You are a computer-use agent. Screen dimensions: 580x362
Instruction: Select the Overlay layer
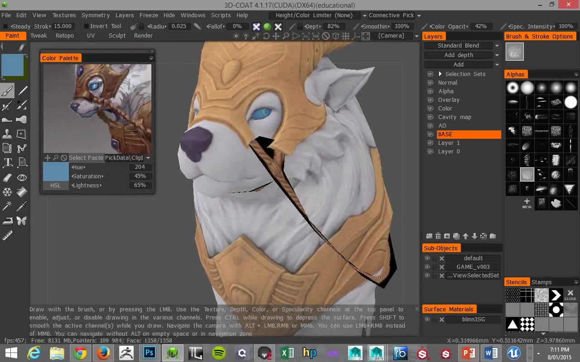point(449,100)
